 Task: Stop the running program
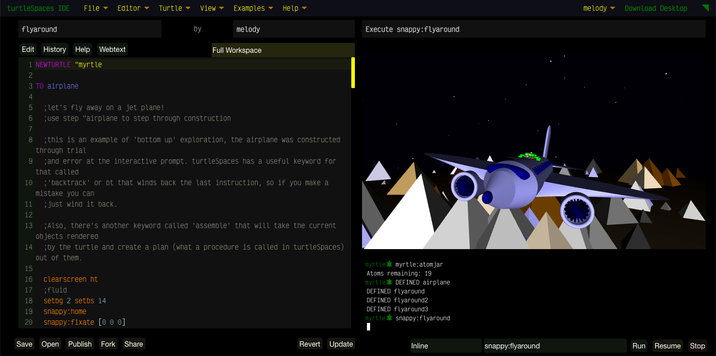[x=697, y=346]
